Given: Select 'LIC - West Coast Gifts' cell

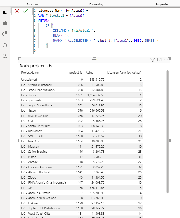Looking at the screenshot, I should point(36,214).
